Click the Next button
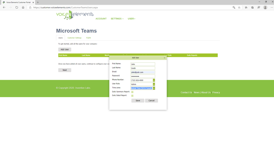 coord(65,70)
